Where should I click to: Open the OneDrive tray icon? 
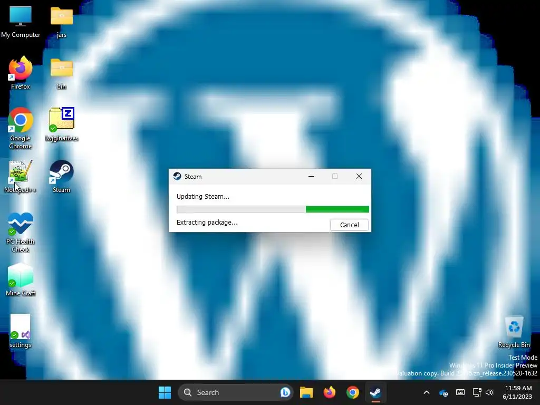443,392
